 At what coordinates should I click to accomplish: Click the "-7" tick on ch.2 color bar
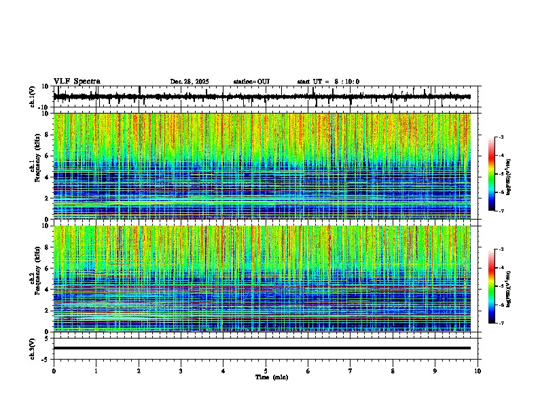coord(501,323)
